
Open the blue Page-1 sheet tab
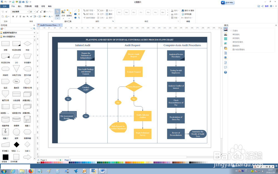click(x=68, y=160)
